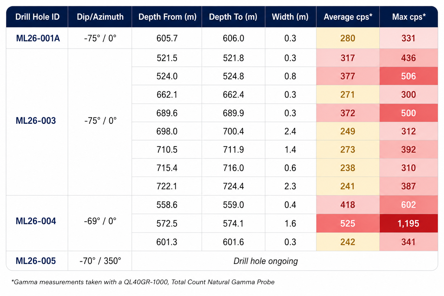Select the -70° / 350° azimuth cell

(x=100, y=261)
